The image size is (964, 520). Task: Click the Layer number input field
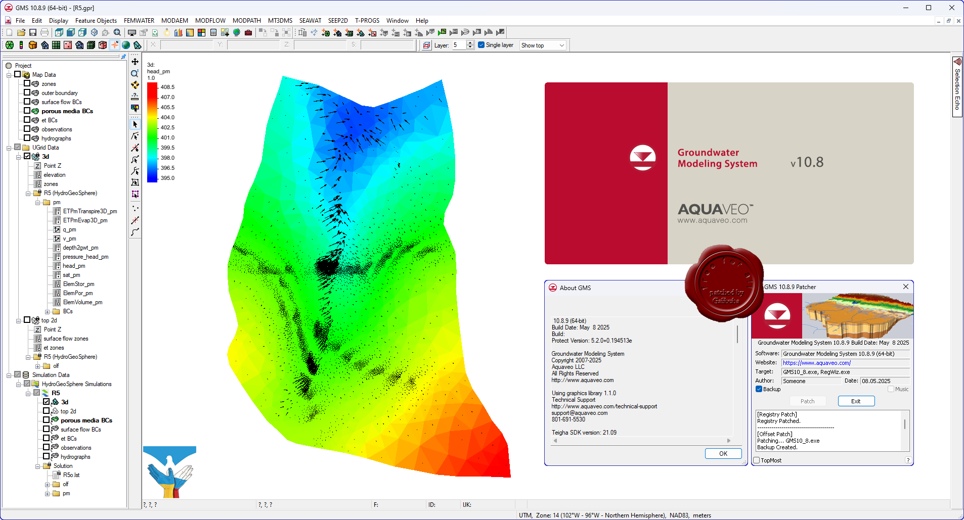(459, 45)
